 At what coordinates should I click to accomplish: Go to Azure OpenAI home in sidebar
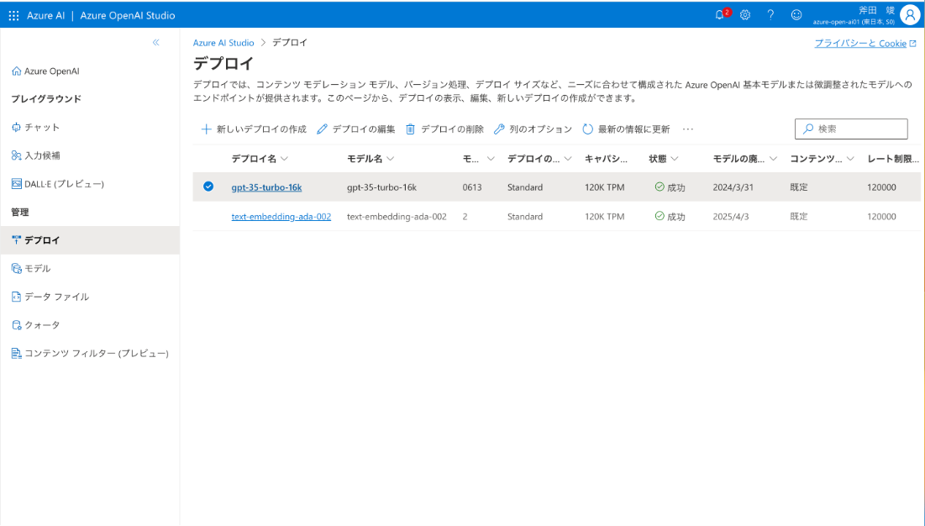[x=45, y=71]
